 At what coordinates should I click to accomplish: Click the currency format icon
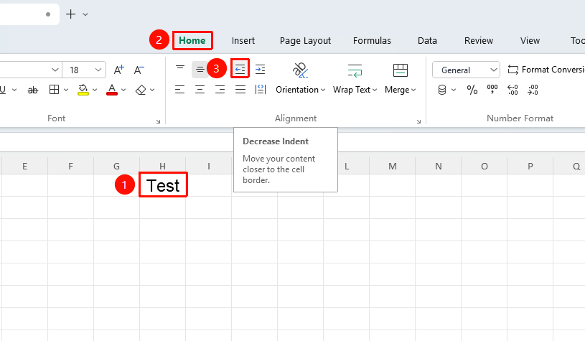pyautogui.click(x=442, y=90)
